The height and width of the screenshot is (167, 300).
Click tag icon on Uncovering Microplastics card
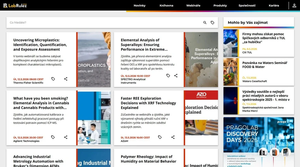pyautogui.click(x=53, y=79)
